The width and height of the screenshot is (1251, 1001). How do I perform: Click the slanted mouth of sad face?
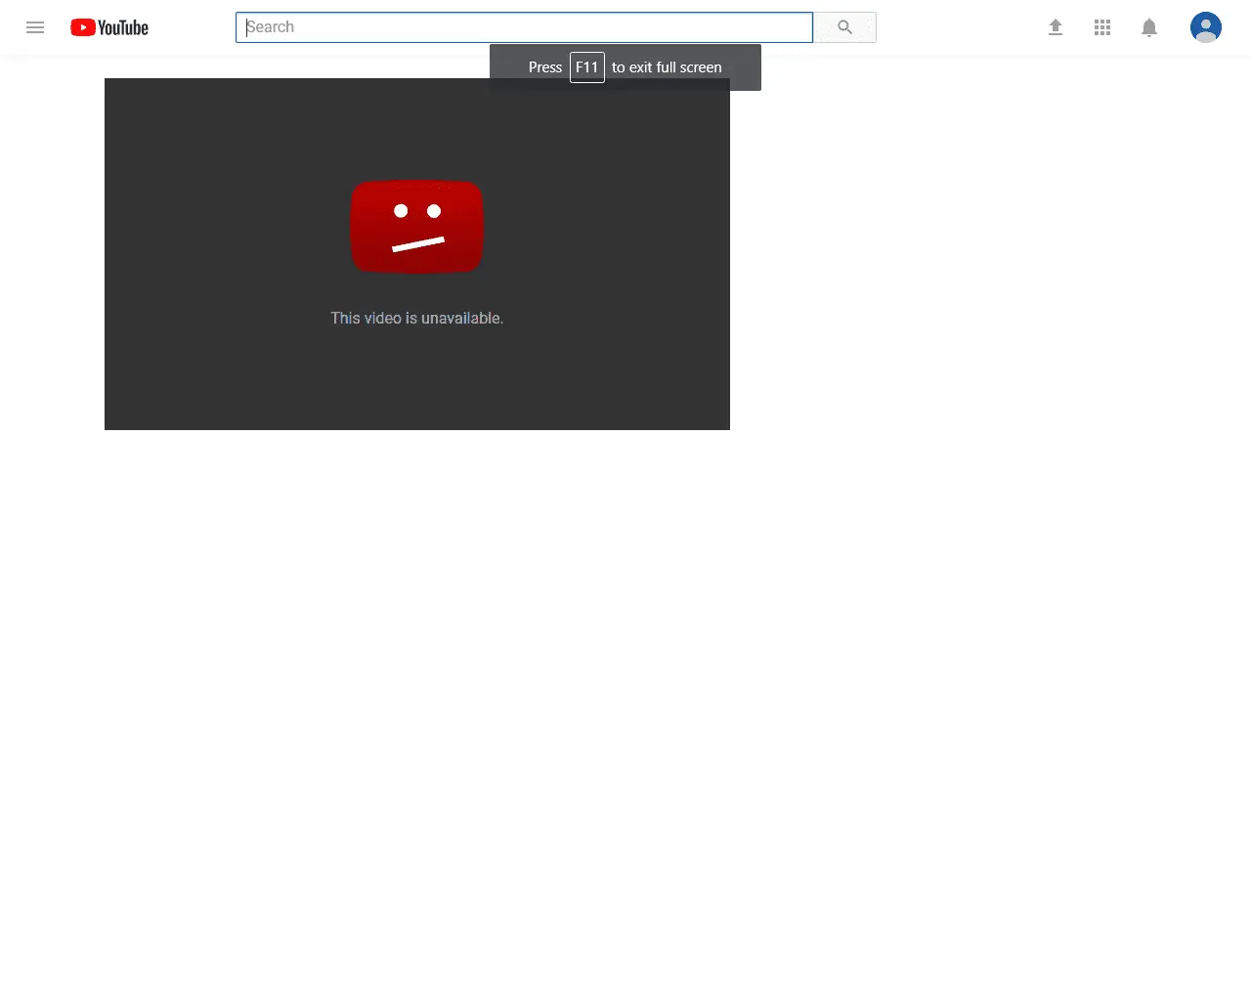pyautogui.click(x=418, y=244)
